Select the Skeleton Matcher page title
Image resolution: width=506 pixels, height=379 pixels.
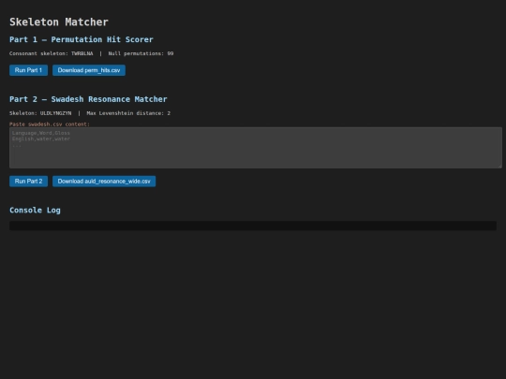click(x=59, y=22)
